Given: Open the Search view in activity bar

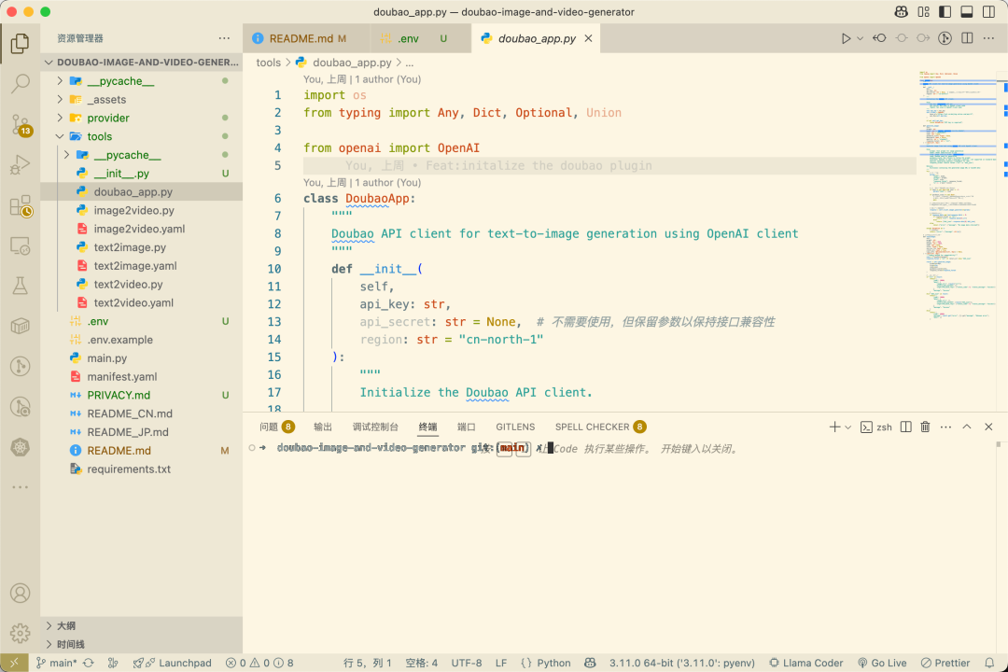Looking at the screenshot, I should (20, 83).
